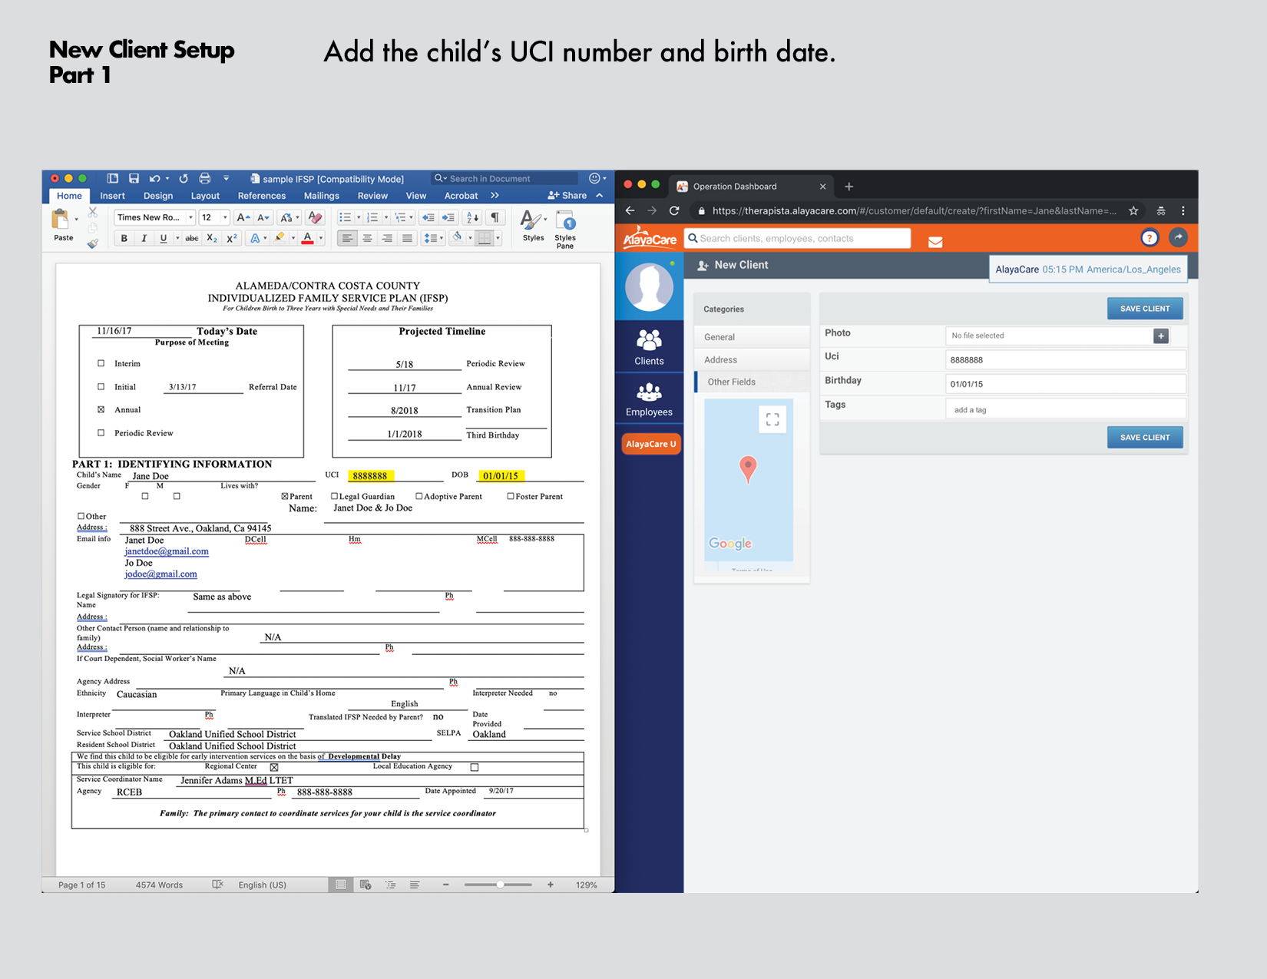Click the Sort A-Z icon
Screen dimensions: 1267x979
coord(473,217)
